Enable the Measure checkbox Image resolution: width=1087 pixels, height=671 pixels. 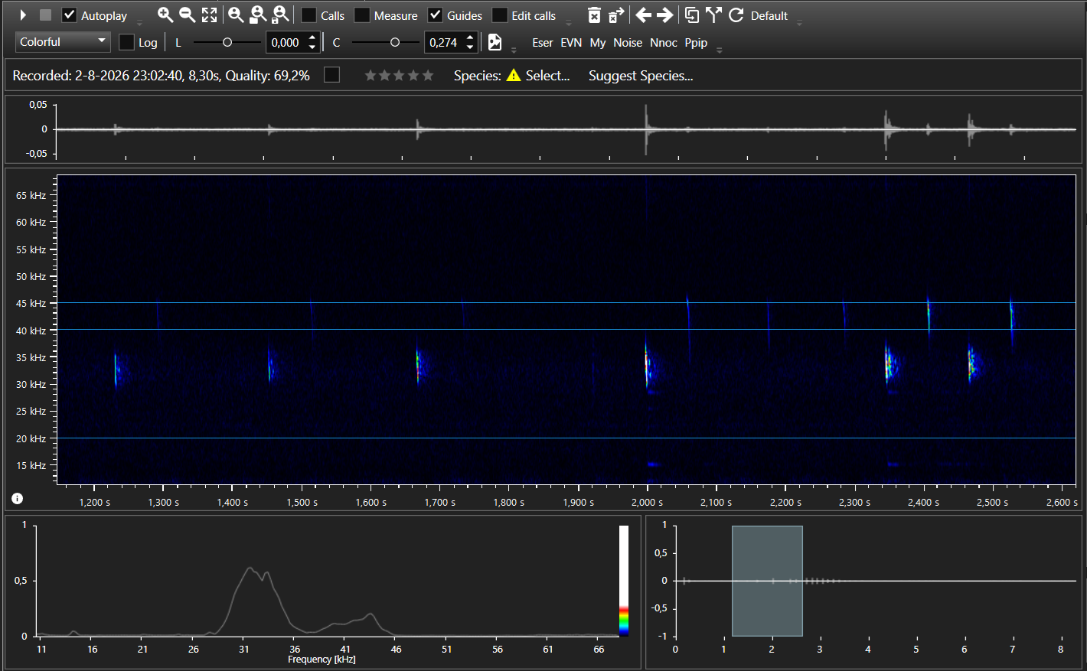[362, 15]
